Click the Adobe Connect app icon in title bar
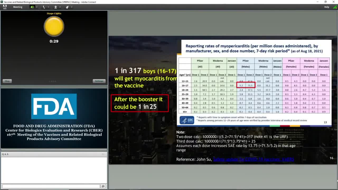The height and width of the screenshot is (190, 338). click(2, 2)
